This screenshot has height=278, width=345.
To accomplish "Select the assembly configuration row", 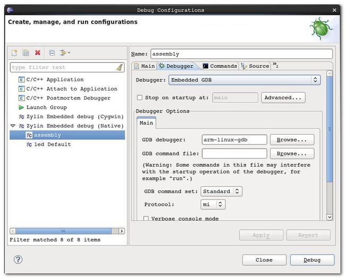I will (x=67, y=135).
